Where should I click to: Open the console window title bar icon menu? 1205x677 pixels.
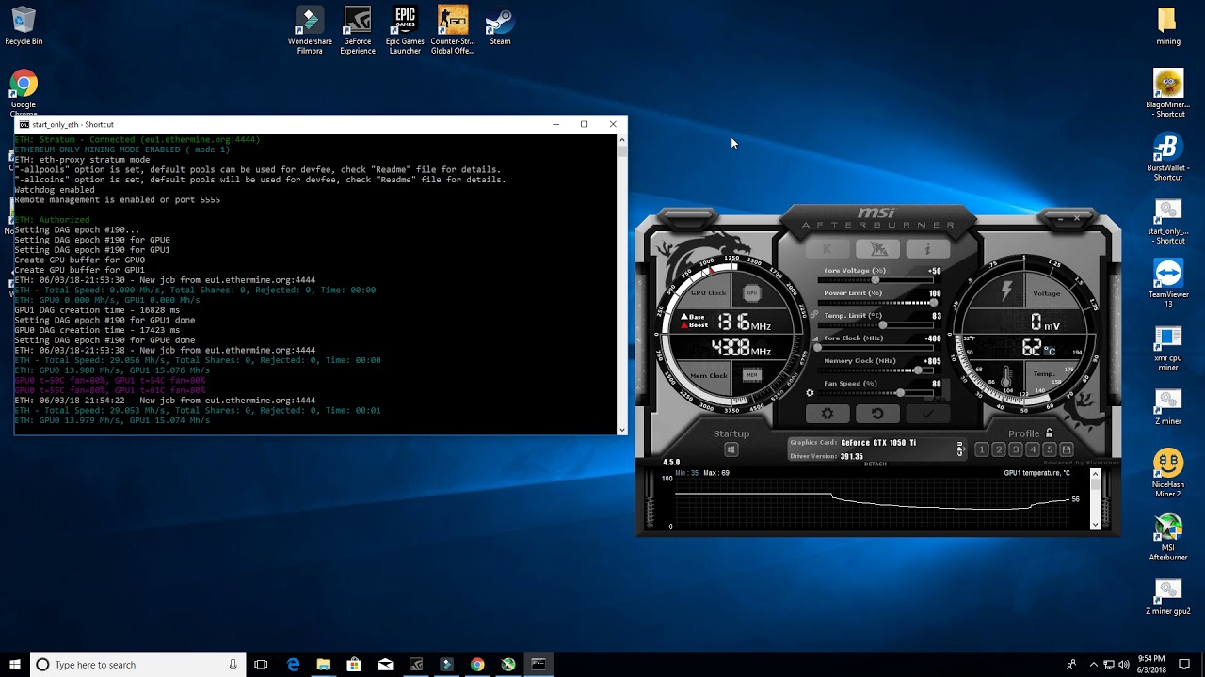24,124
